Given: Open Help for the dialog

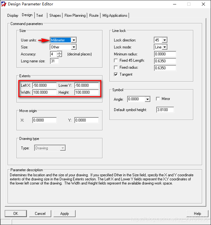Looking at the screenshot, I should tap(197, 214).
